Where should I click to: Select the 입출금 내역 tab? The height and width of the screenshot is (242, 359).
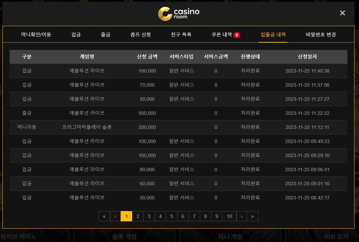pyautogui.click(x=273, y=35)
